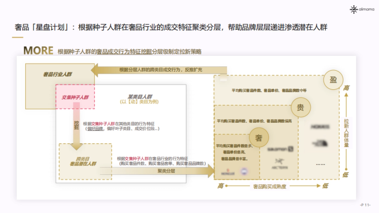Select the 盈 circle marker
Image resolution: width=379 pixels, height=213 pixels.
click(334, 80)
